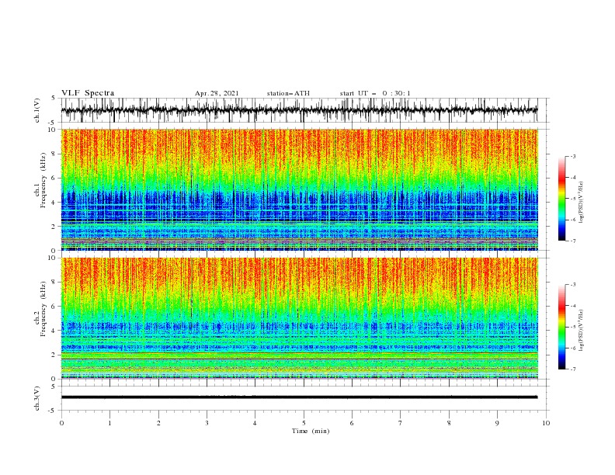Click the ch.2 spectrogram "2" kHz tick label
Viewport: 615px width, 475px height.
[x=54, y=355]
